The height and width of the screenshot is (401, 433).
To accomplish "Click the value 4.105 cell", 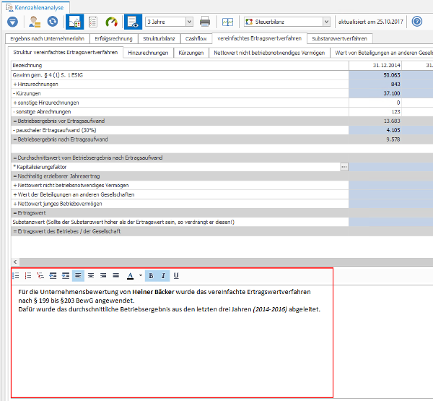I will 375,130.
